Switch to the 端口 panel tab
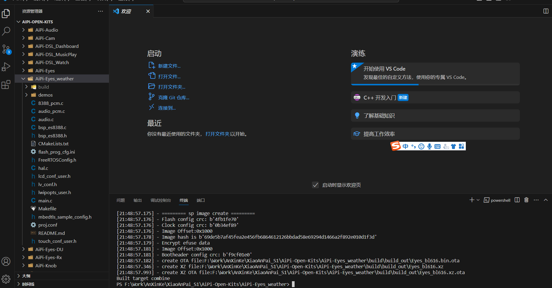552x288 pixels. [201, 200]
